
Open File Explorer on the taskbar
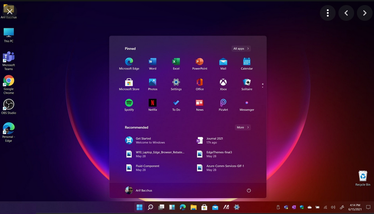(x=193, y=208)
